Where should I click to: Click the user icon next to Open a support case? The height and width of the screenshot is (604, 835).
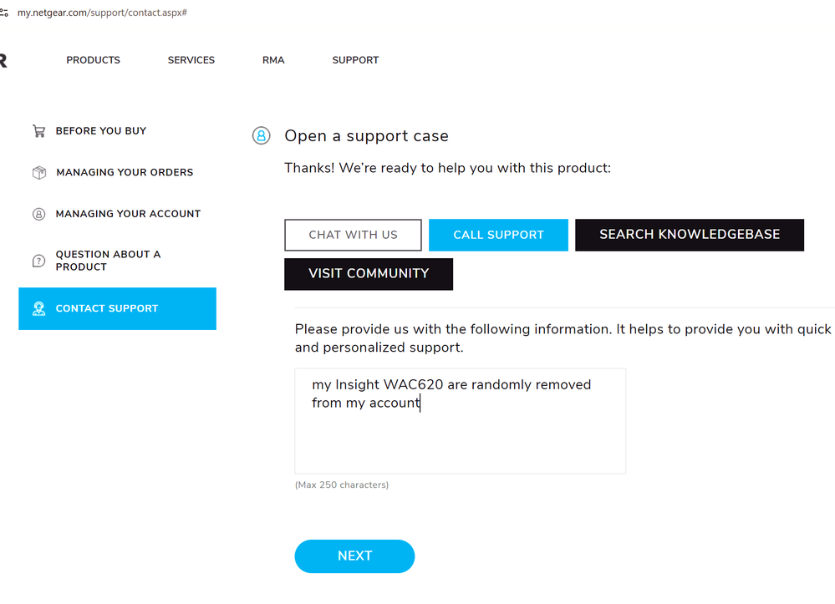[x=261, y=135]
